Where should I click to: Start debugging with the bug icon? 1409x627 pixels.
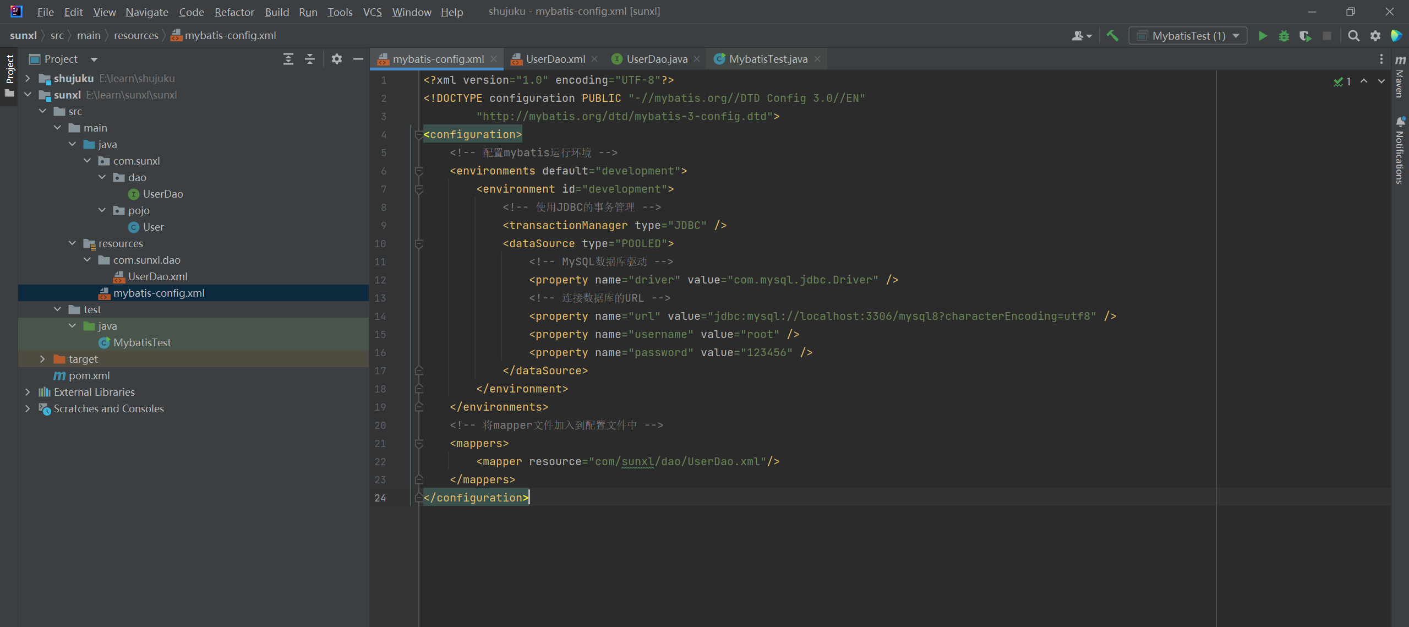[1284, 36]
